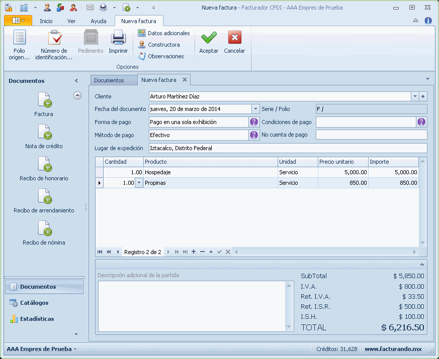Image resolution: width=439 pixels, height=359 pixels.
Task: Open the Catálogos navigation section
Action: pos(34,303)
